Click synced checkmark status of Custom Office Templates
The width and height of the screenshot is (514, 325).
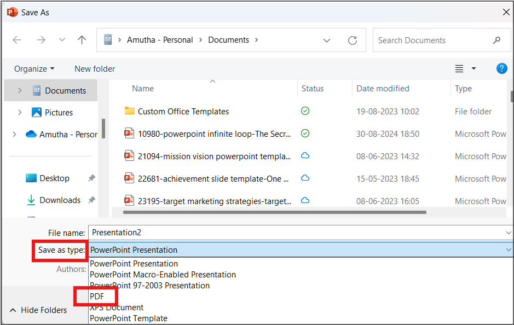coord(305,111)
